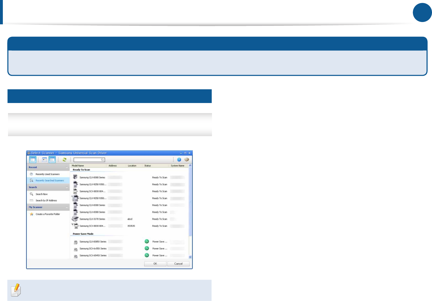Click the Search Now magnifier icon

31,194
